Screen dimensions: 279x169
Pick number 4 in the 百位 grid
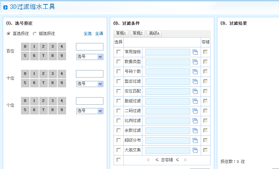[62, 46]
